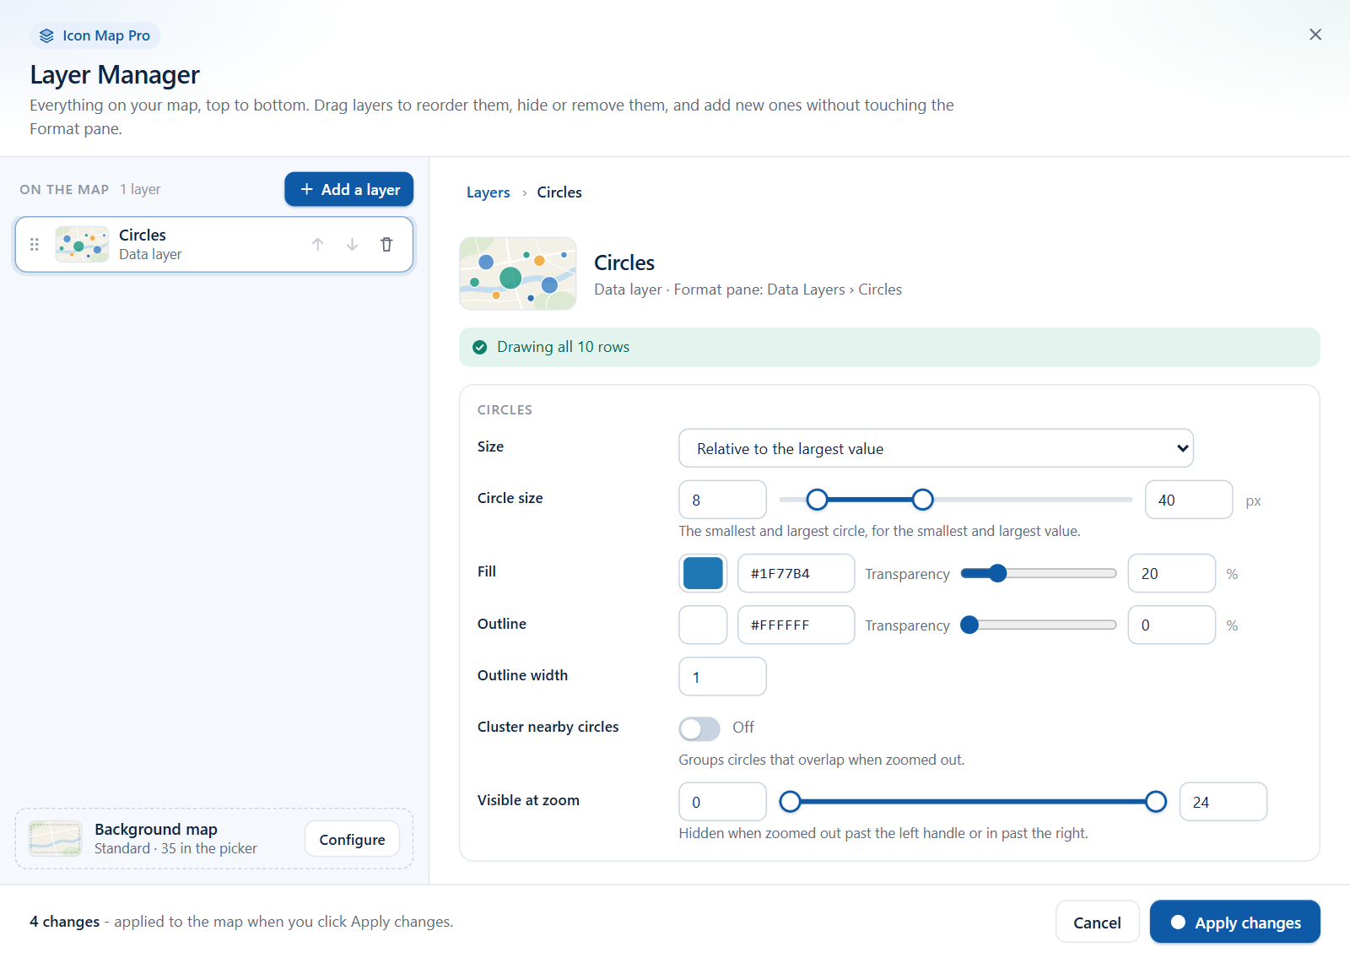Click the Outline transparency percent field

(1172, 625)
